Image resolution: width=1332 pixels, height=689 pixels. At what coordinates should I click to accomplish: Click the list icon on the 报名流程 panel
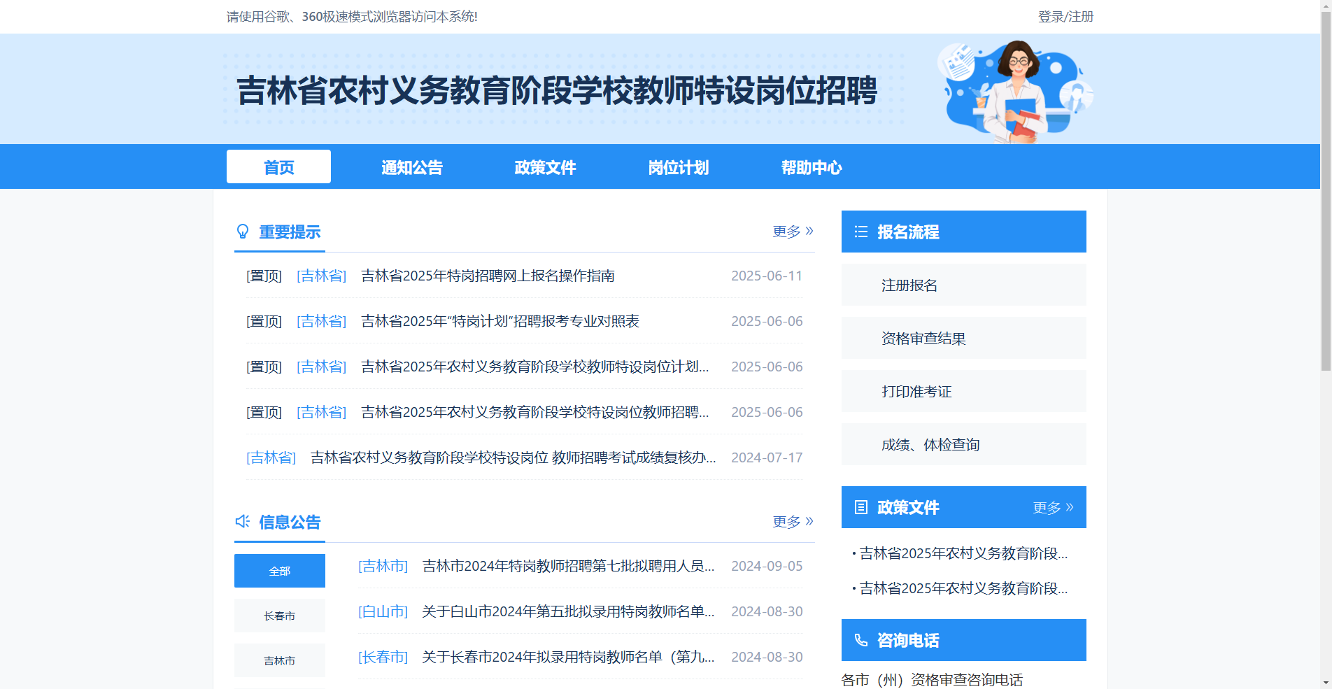860,232
